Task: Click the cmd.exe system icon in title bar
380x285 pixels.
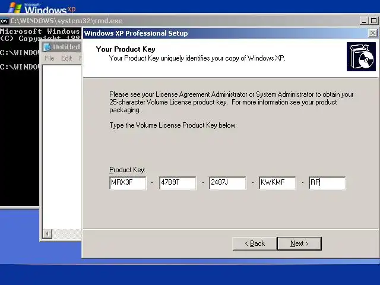Action: (x=4, y=21)
